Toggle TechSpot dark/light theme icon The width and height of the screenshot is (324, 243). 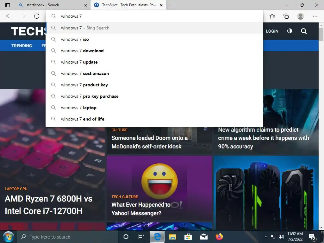[x=290, y=31]
